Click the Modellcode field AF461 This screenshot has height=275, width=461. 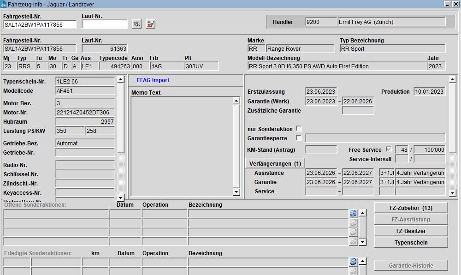point(85,90)
